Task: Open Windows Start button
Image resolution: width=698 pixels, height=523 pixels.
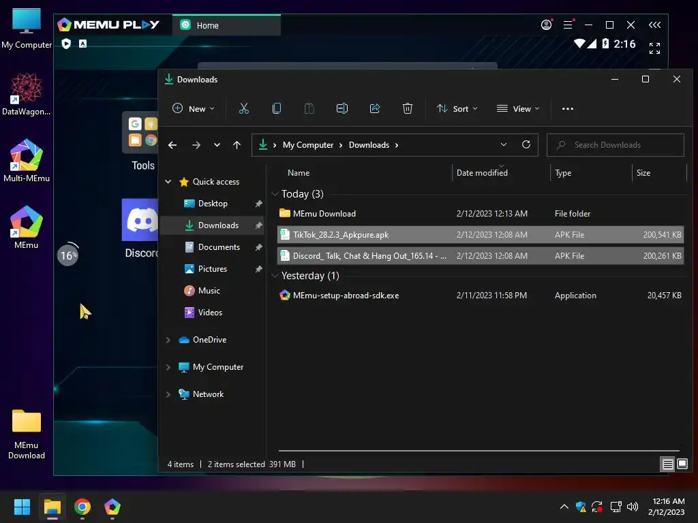Action: click(22, 507)
